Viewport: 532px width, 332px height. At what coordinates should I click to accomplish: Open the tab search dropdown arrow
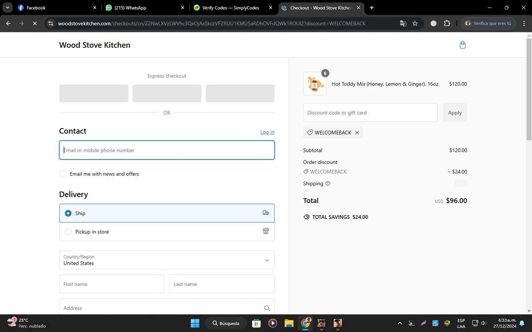pyautogui.click(x=7, y=7)
